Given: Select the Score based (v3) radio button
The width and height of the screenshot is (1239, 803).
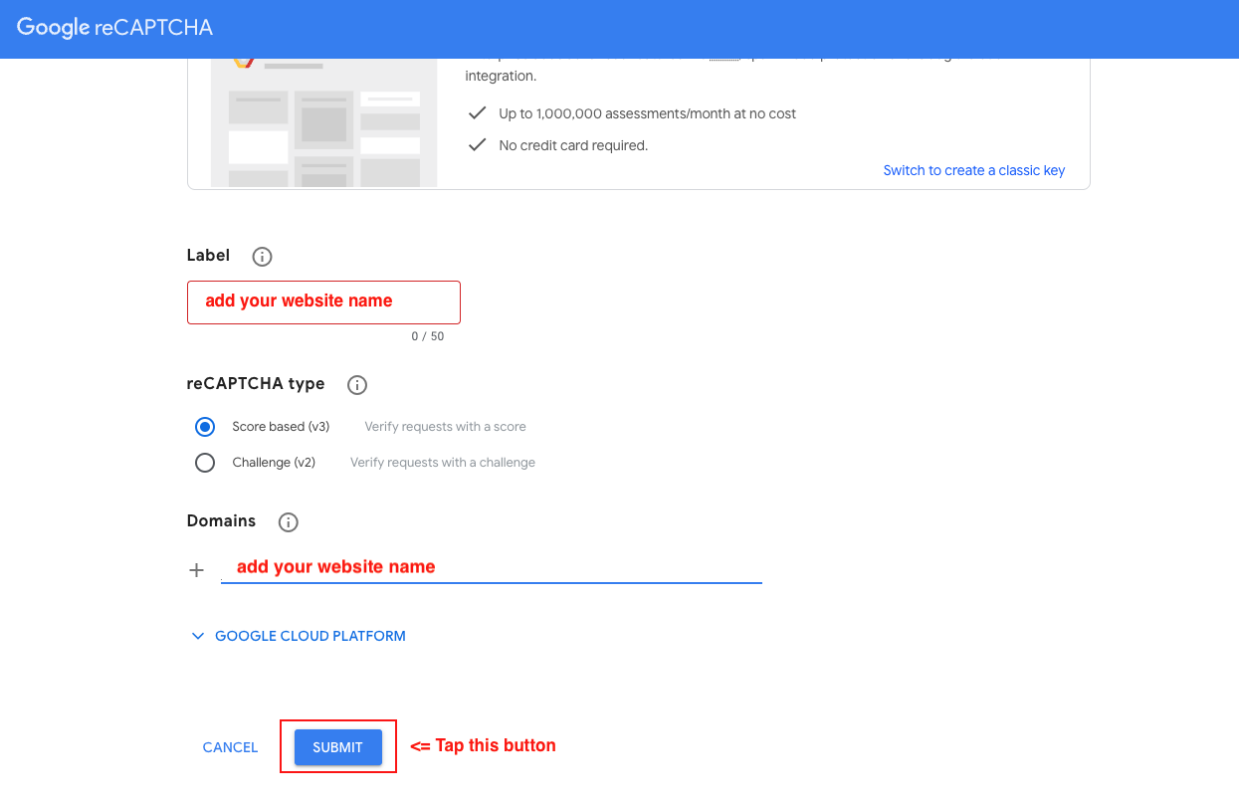Looking at the screenshot, I should (x=205, y=427).
